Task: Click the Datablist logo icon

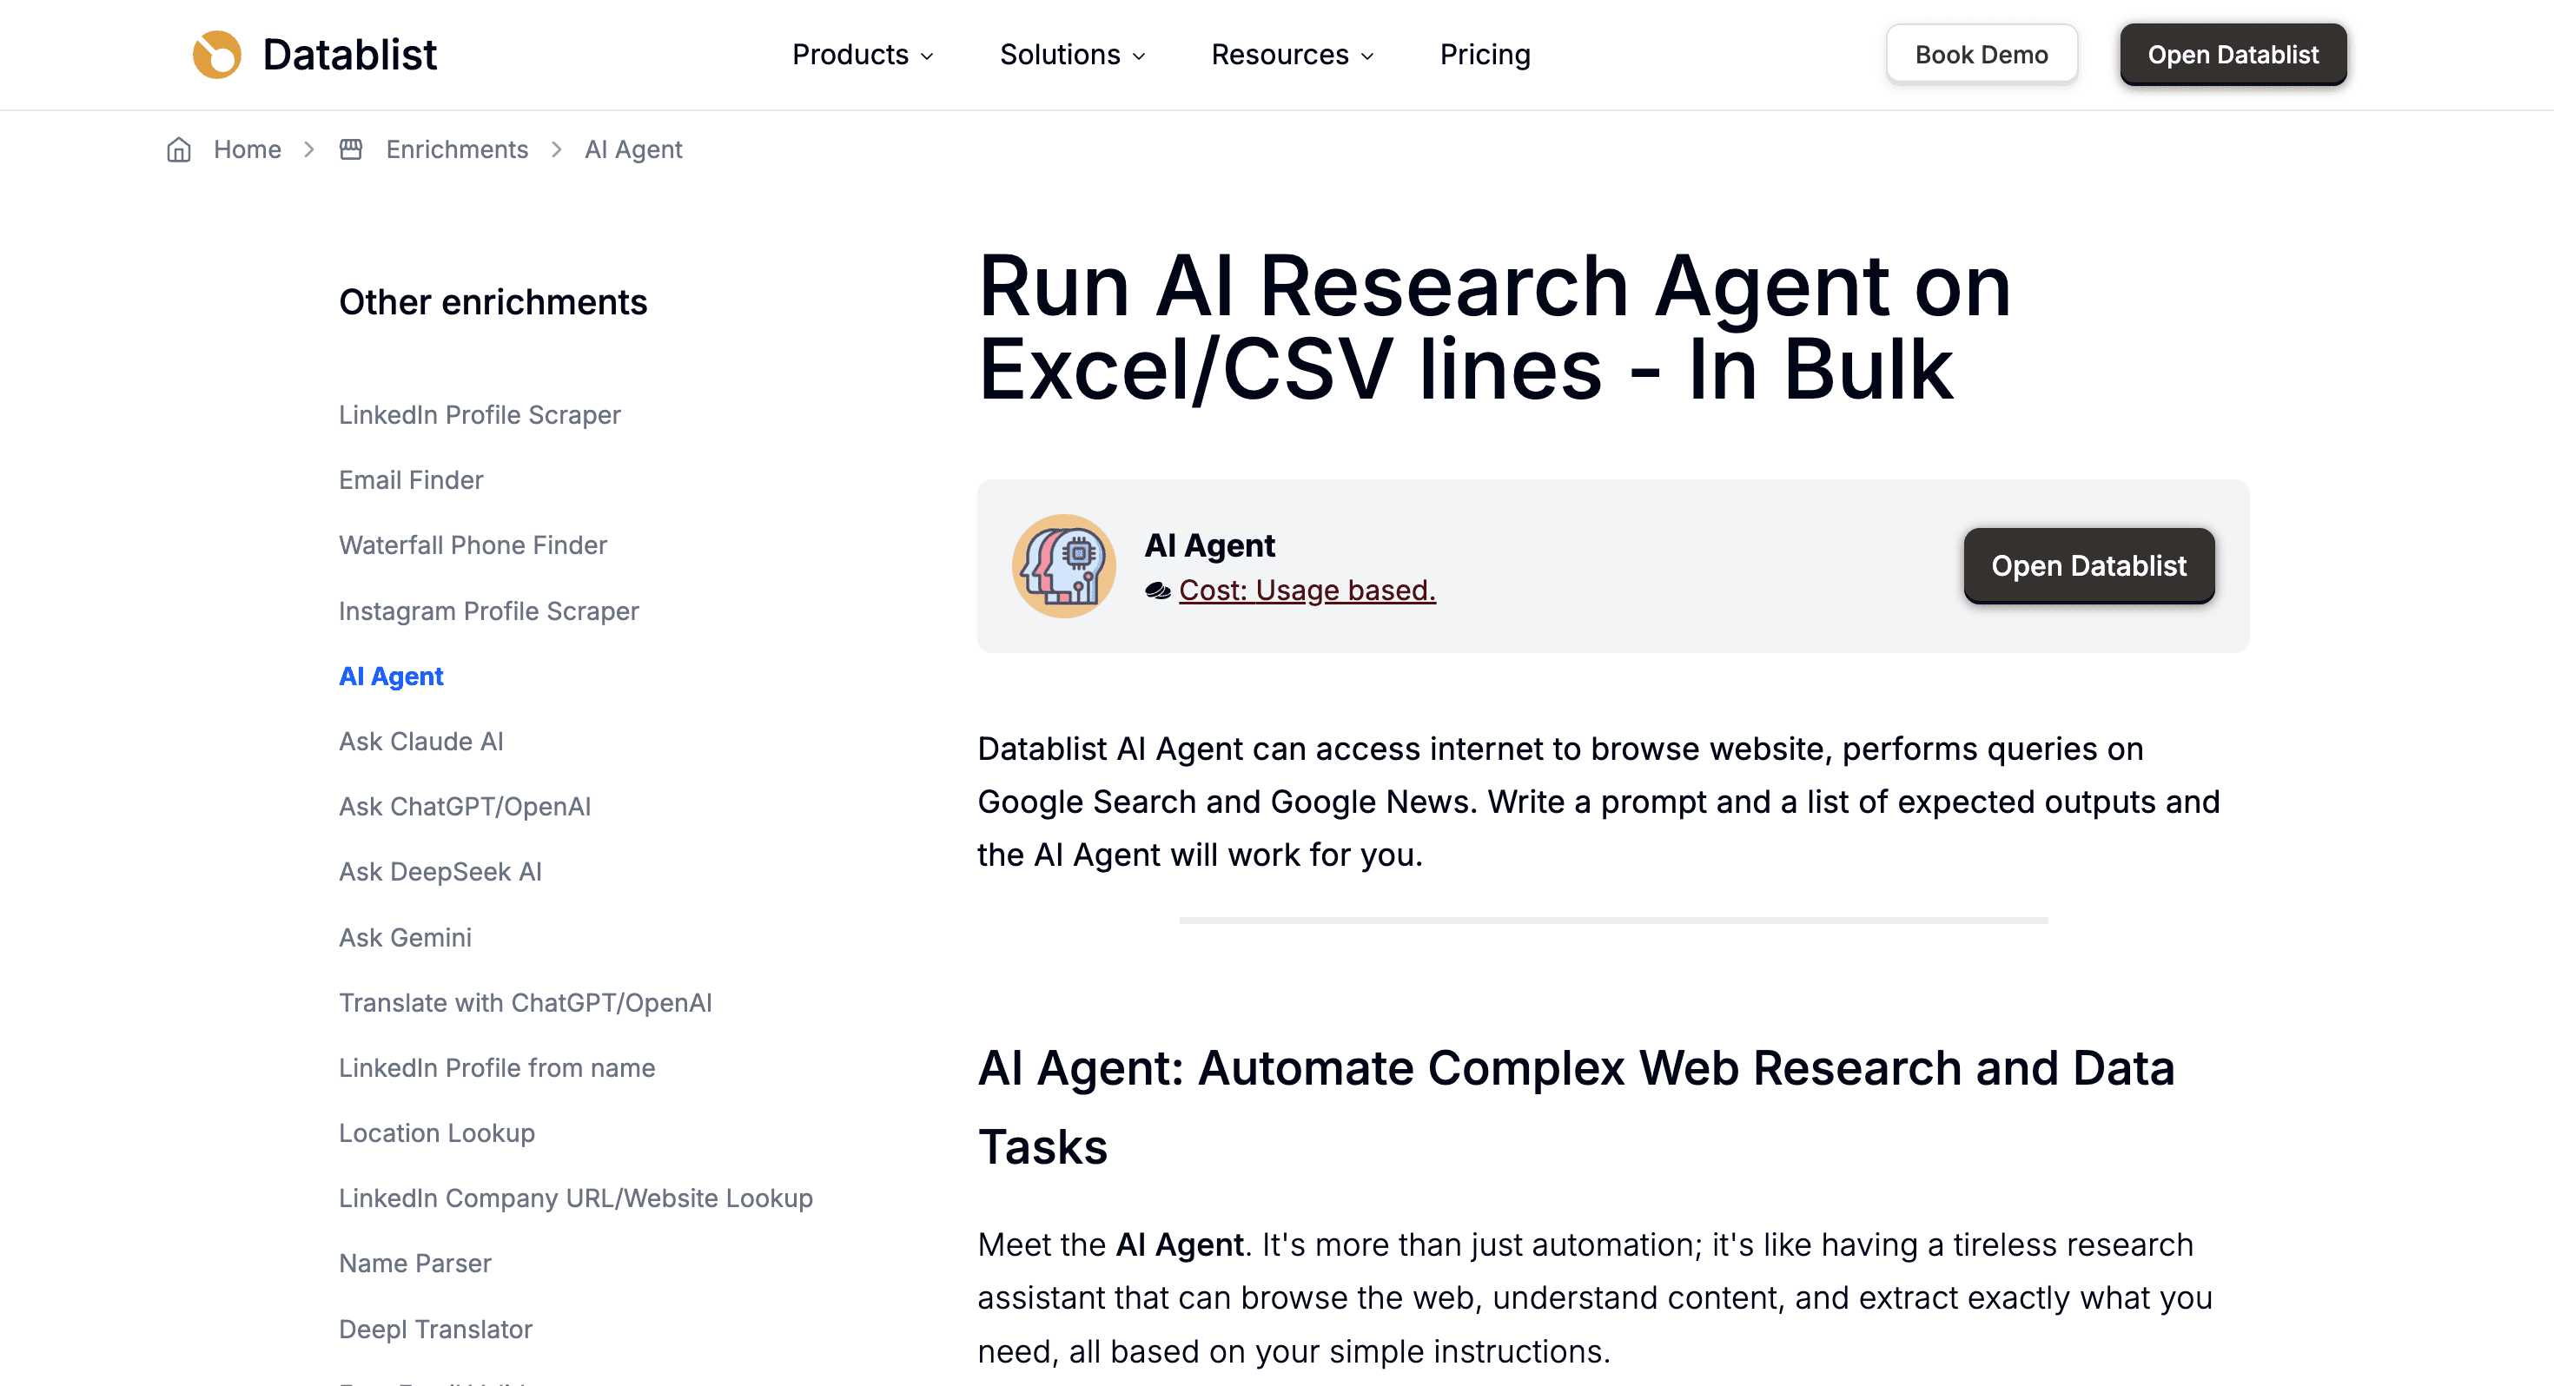Action: [x=216, y=55]
